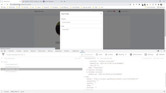Close the DevTools panel

[x=164, y=51]
